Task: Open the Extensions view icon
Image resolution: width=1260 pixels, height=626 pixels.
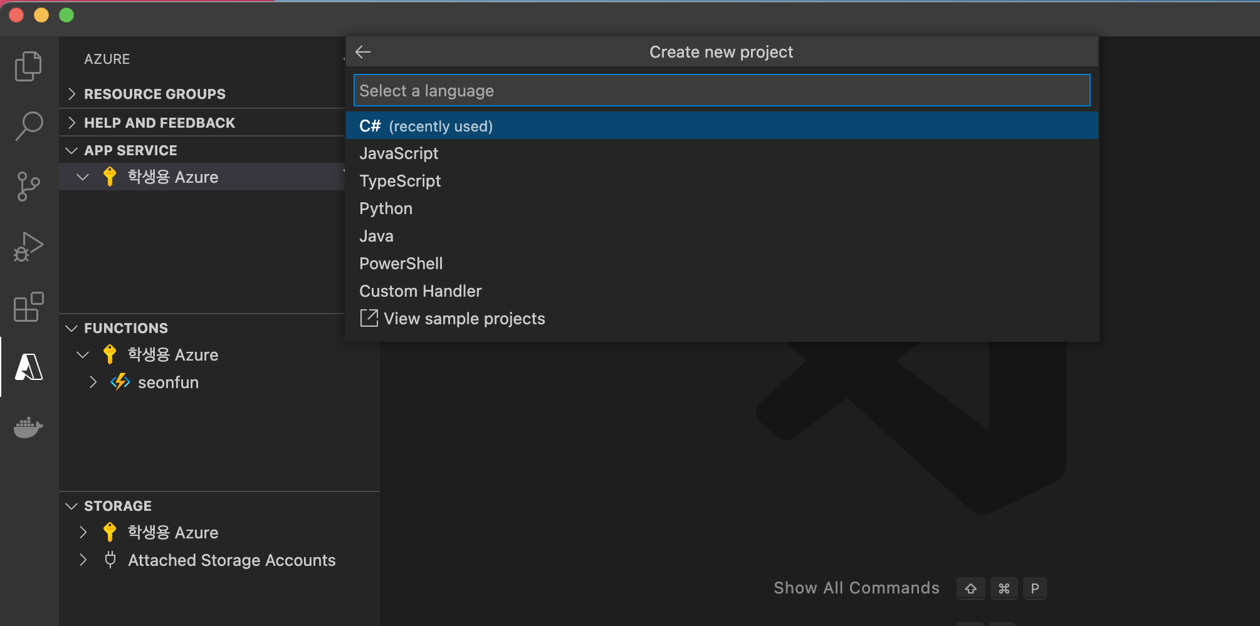Action: [x=28, y=307]
